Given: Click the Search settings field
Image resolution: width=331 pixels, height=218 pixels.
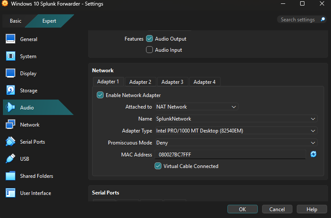Looking at the screenshot, I should (302, 19).
